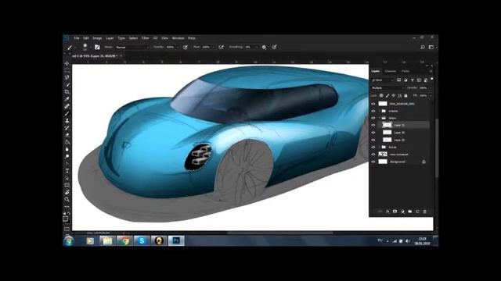
Task: Toggle pressure for opacity button
Action: (x=186, y=47)
